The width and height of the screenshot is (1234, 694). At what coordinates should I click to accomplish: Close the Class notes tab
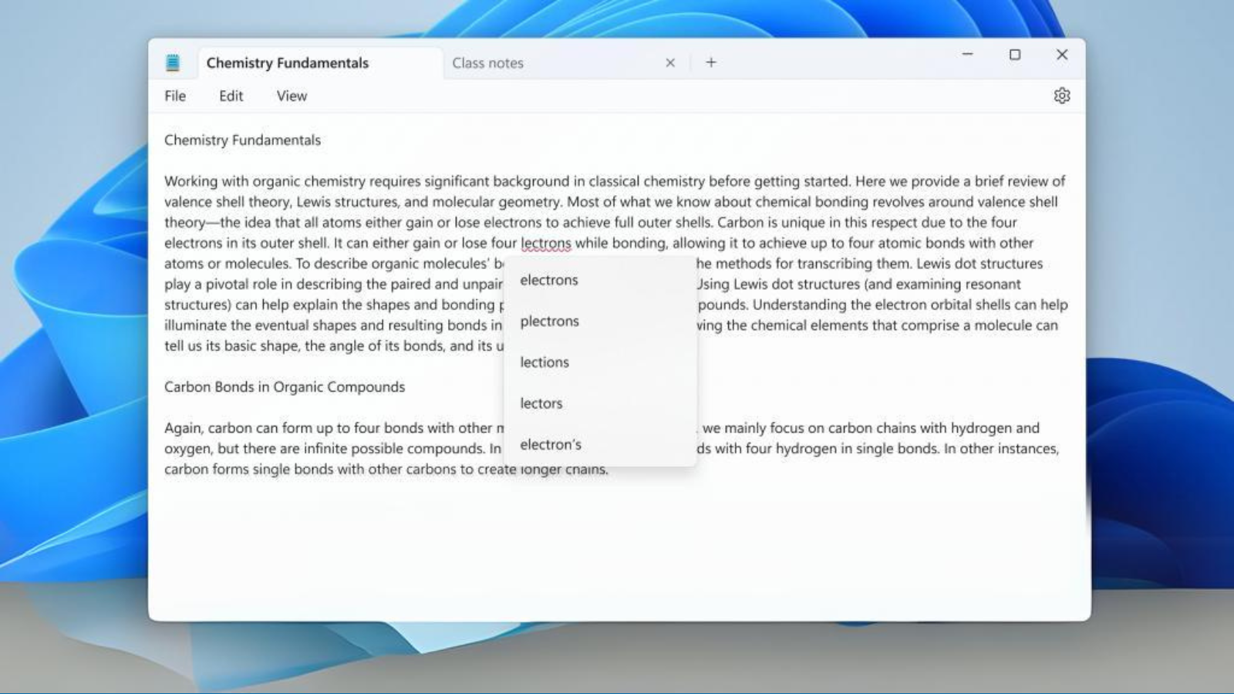click(670, 62)
